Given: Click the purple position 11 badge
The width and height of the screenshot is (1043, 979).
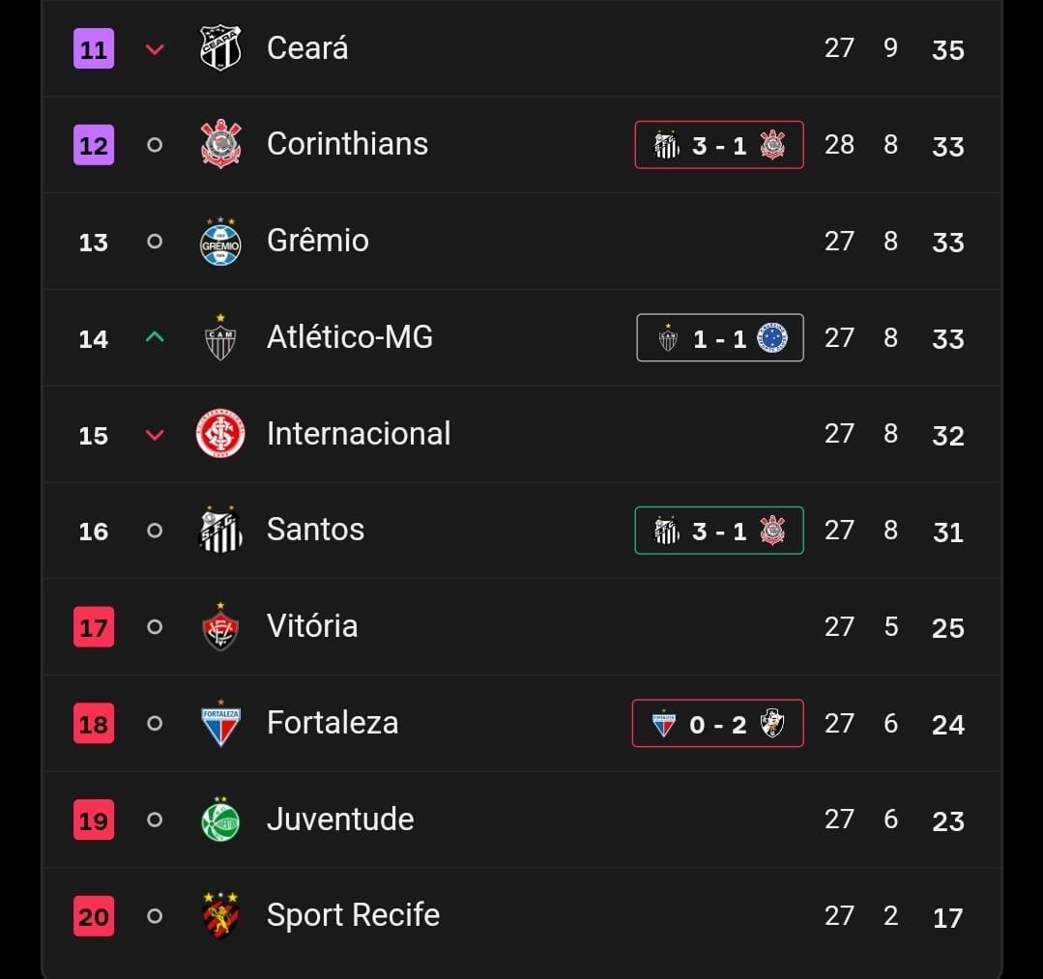Looking at the screenshot, I should (x=94, y=49).
